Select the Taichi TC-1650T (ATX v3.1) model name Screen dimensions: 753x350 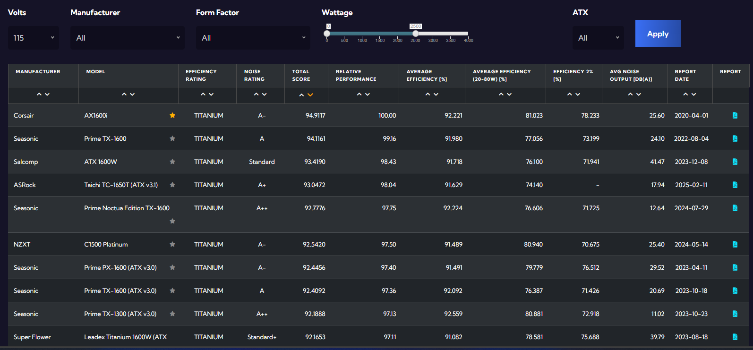(x=121, y=185)
